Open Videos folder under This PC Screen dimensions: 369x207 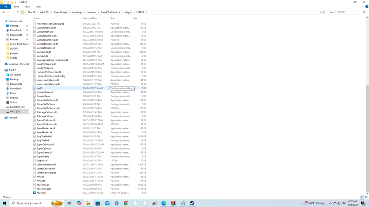coord(13,102)
